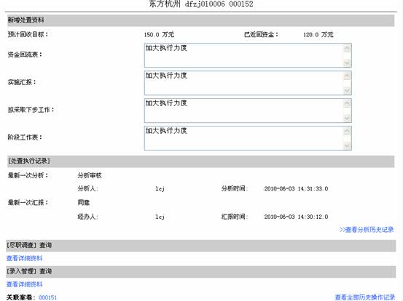Viewport: 403px width, 301px height.
Task: Select the [处置执行记录] section header
Action: point(200,161)
